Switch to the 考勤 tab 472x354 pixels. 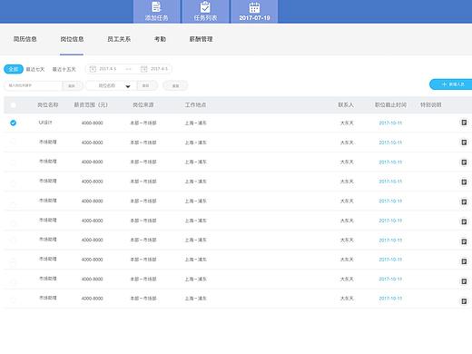pyautogui.click(x=160, y=39)
